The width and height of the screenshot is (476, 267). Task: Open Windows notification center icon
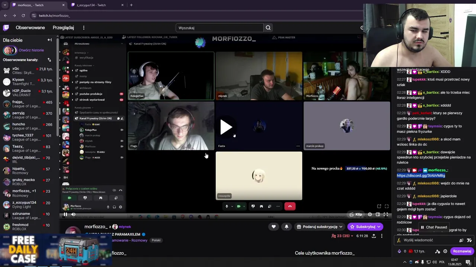tap(468, 262)
